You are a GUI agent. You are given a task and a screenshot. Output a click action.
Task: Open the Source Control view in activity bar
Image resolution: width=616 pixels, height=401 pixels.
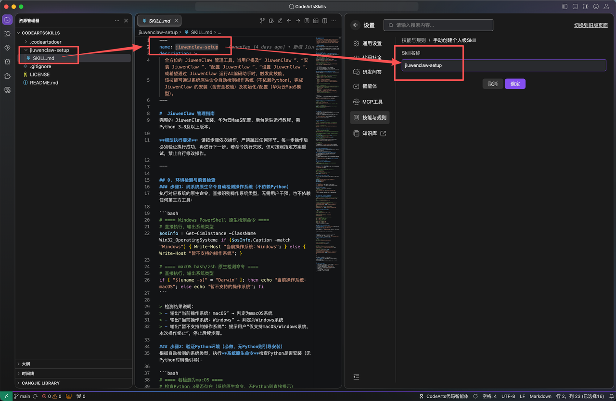[7, 48]
